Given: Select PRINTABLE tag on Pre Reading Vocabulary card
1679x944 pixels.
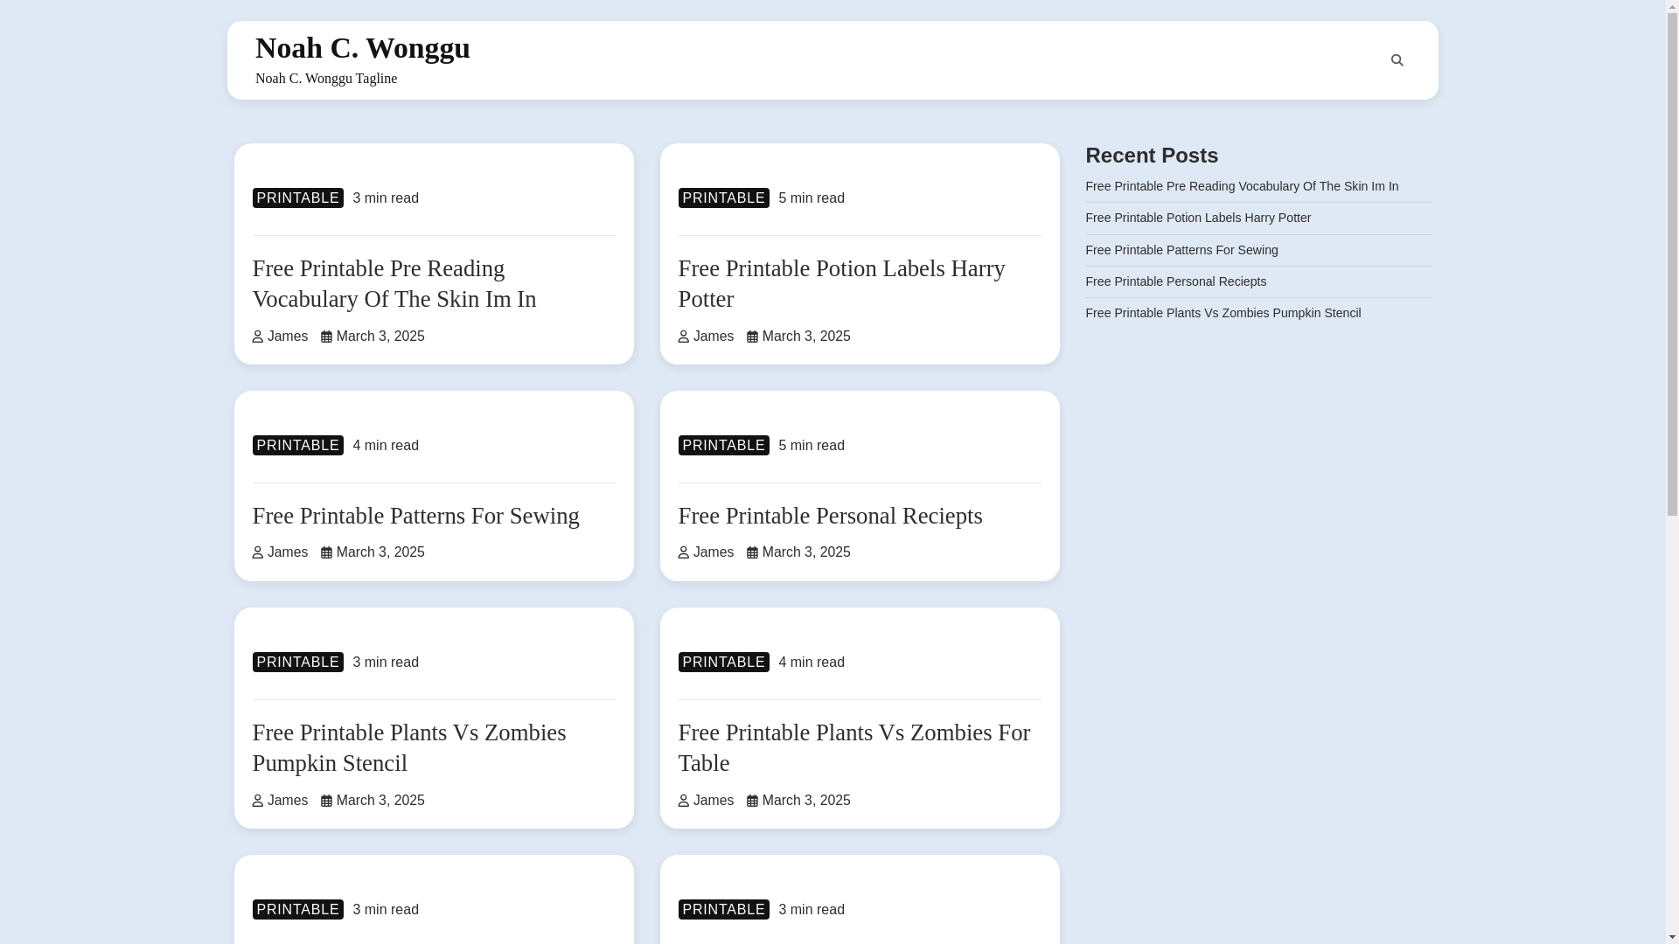Looking at the screenshot, I should pyautogui.click(x=297, y=198).
